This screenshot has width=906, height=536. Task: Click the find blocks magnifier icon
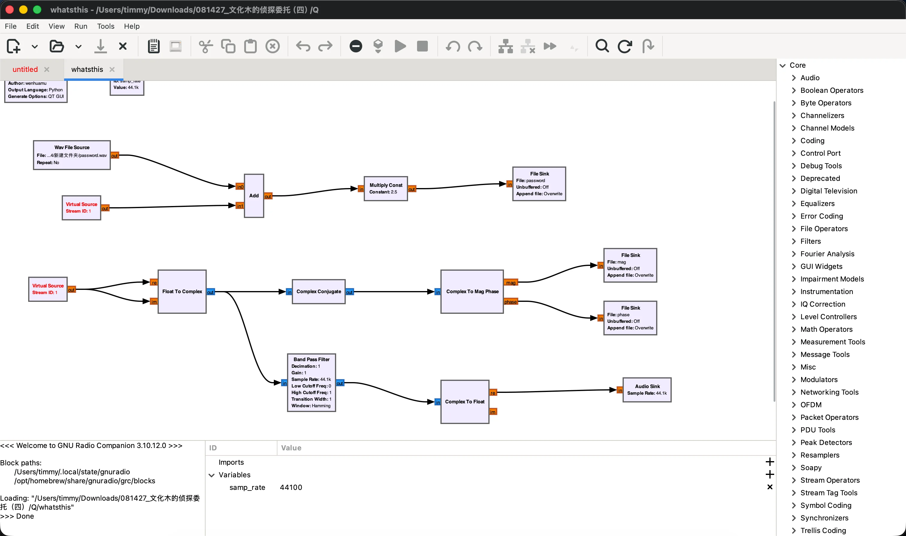pos(602,46)
